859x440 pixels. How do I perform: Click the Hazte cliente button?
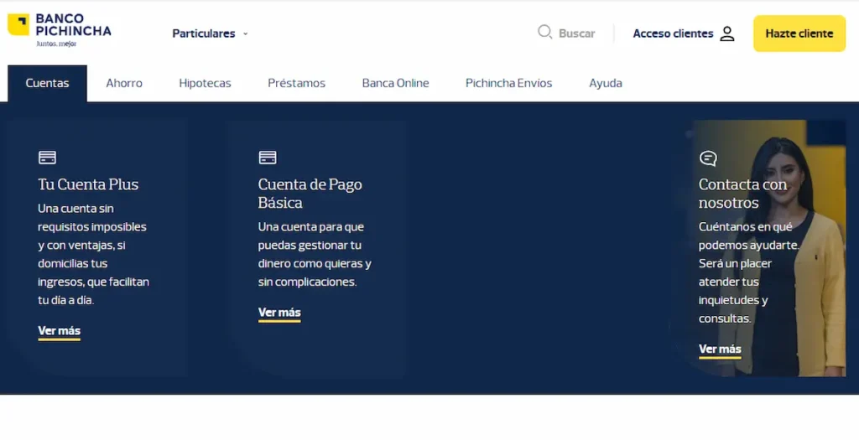[x=799, y=34]
